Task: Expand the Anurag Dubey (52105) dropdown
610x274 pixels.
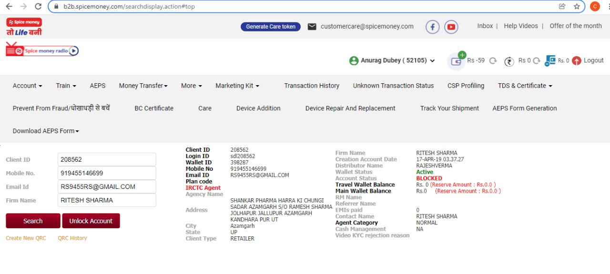Action: (398, 60)
